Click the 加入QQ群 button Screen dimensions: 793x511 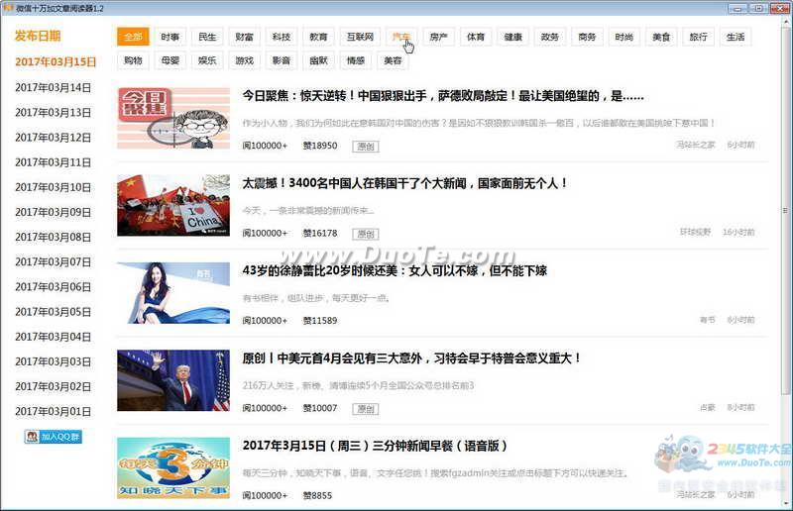(54, 437)
